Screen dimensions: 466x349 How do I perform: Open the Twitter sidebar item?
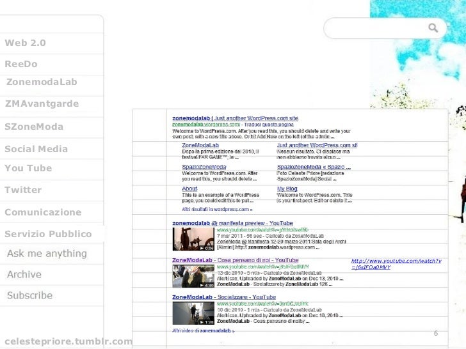pos(23,190)
